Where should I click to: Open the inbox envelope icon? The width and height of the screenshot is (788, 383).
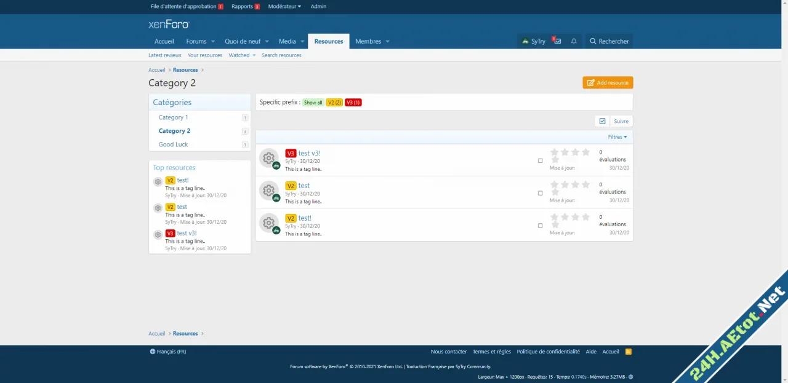(557, 41)
